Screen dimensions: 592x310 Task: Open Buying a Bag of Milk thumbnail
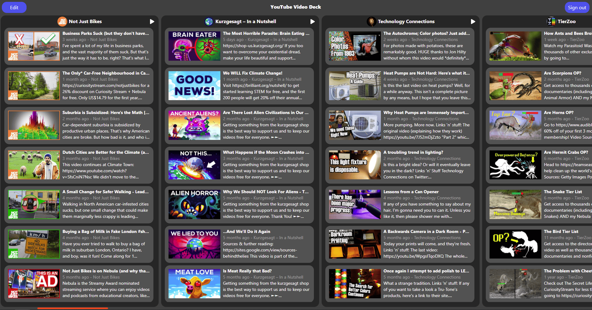(34, 244)
